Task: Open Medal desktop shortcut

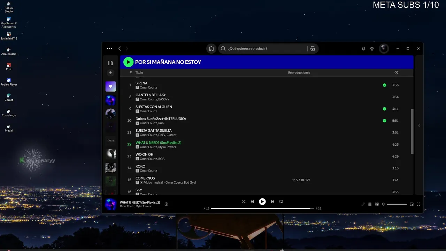Action: 9,128
